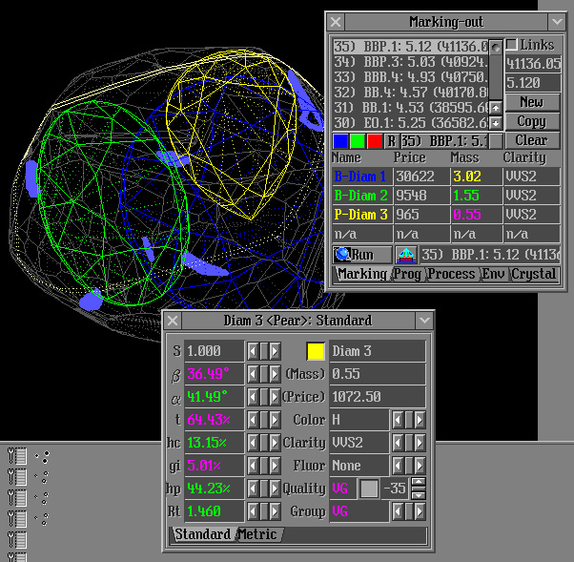Screen dimensions: 574x562
Task: Decrease the β angle with left arrow
Action: 253,374
